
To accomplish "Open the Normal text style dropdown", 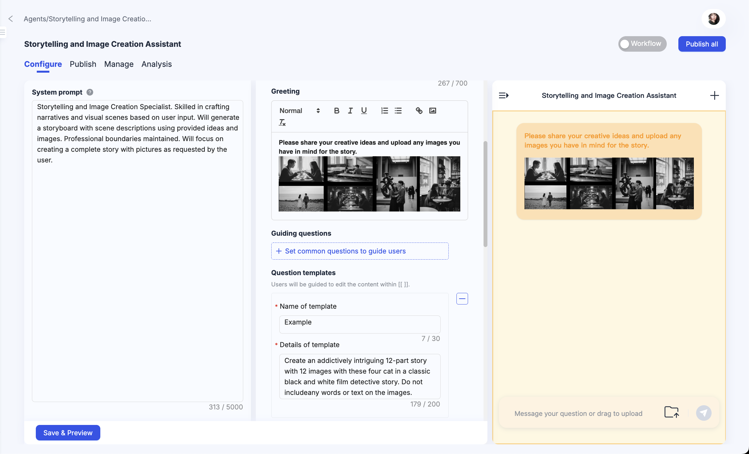I will pyautogui.click(x=300, y=111).
